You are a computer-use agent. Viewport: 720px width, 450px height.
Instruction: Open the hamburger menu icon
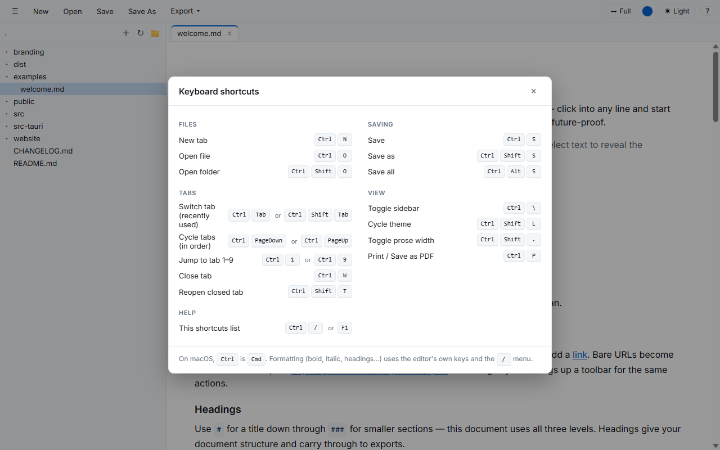(x=15, y=11)
